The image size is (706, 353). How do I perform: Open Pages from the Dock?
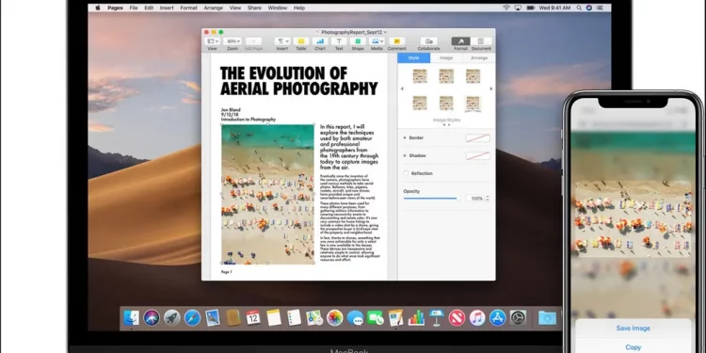pyautogui.click(x=395, y=318)
